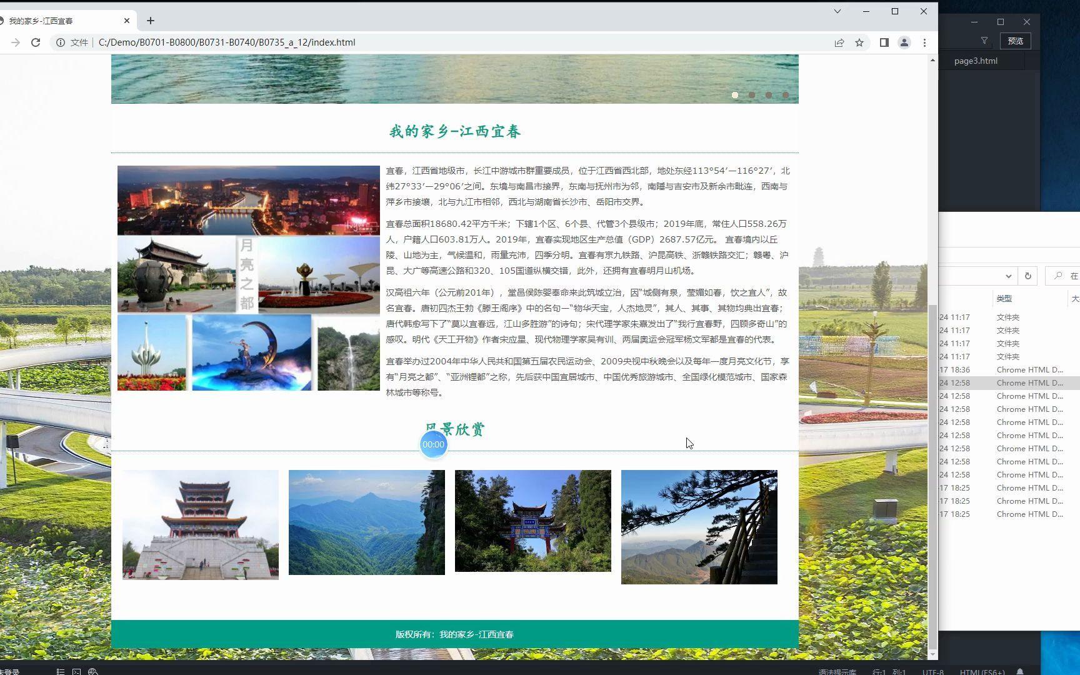The width and height of the screenshot is (1080, 675).
Task: Open the temple gate archway gallery photo
Action: pyautogui.click(x=533, y=521)
